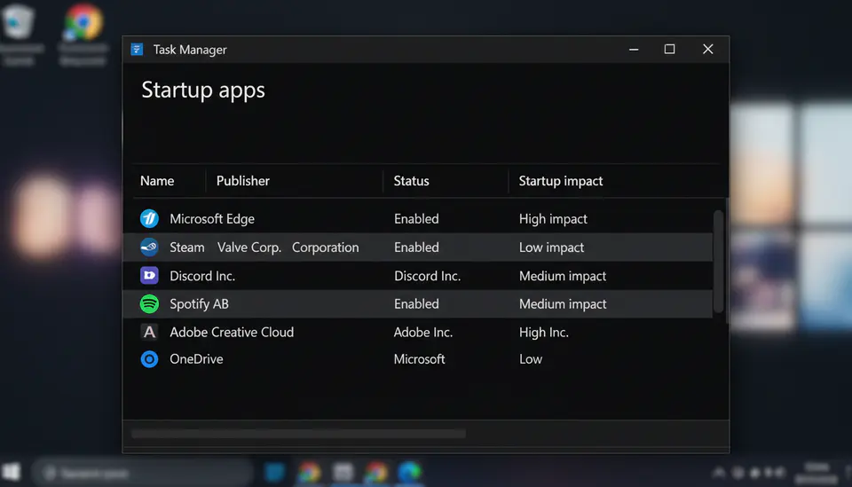Select the Steam row name
852x487 pixels.
187,247
